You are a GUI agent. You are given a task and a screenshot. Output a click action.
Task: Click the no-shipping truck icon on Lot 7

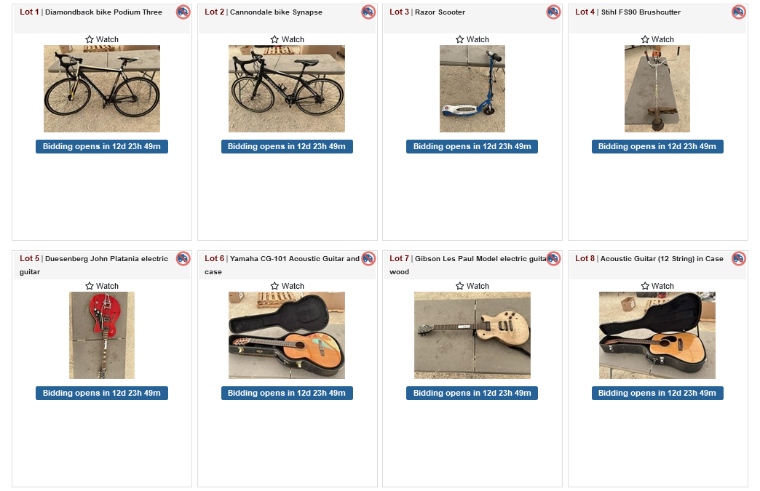(x=553, y=259)
